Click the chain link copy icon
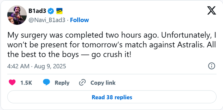The width and height of the screenshot is (223, 110). point(82,82)
